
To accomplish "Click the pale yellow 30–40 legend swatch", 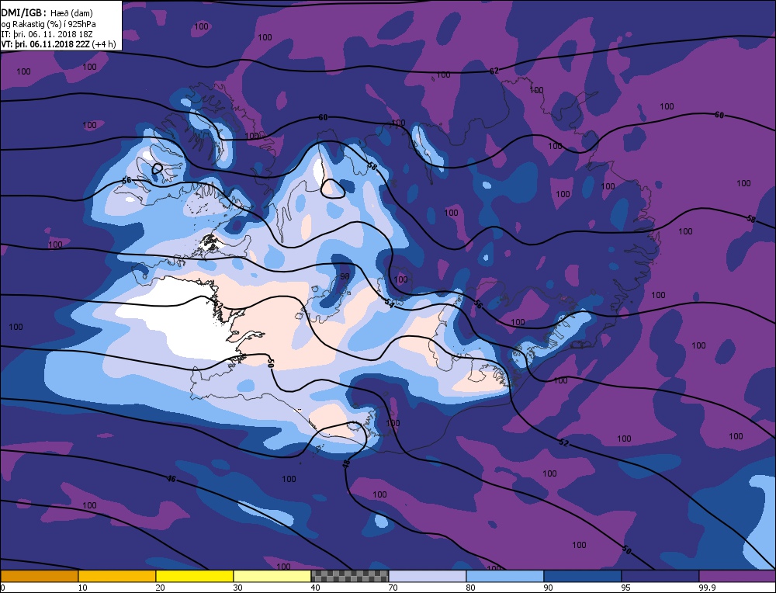I will tap(272, 576).
